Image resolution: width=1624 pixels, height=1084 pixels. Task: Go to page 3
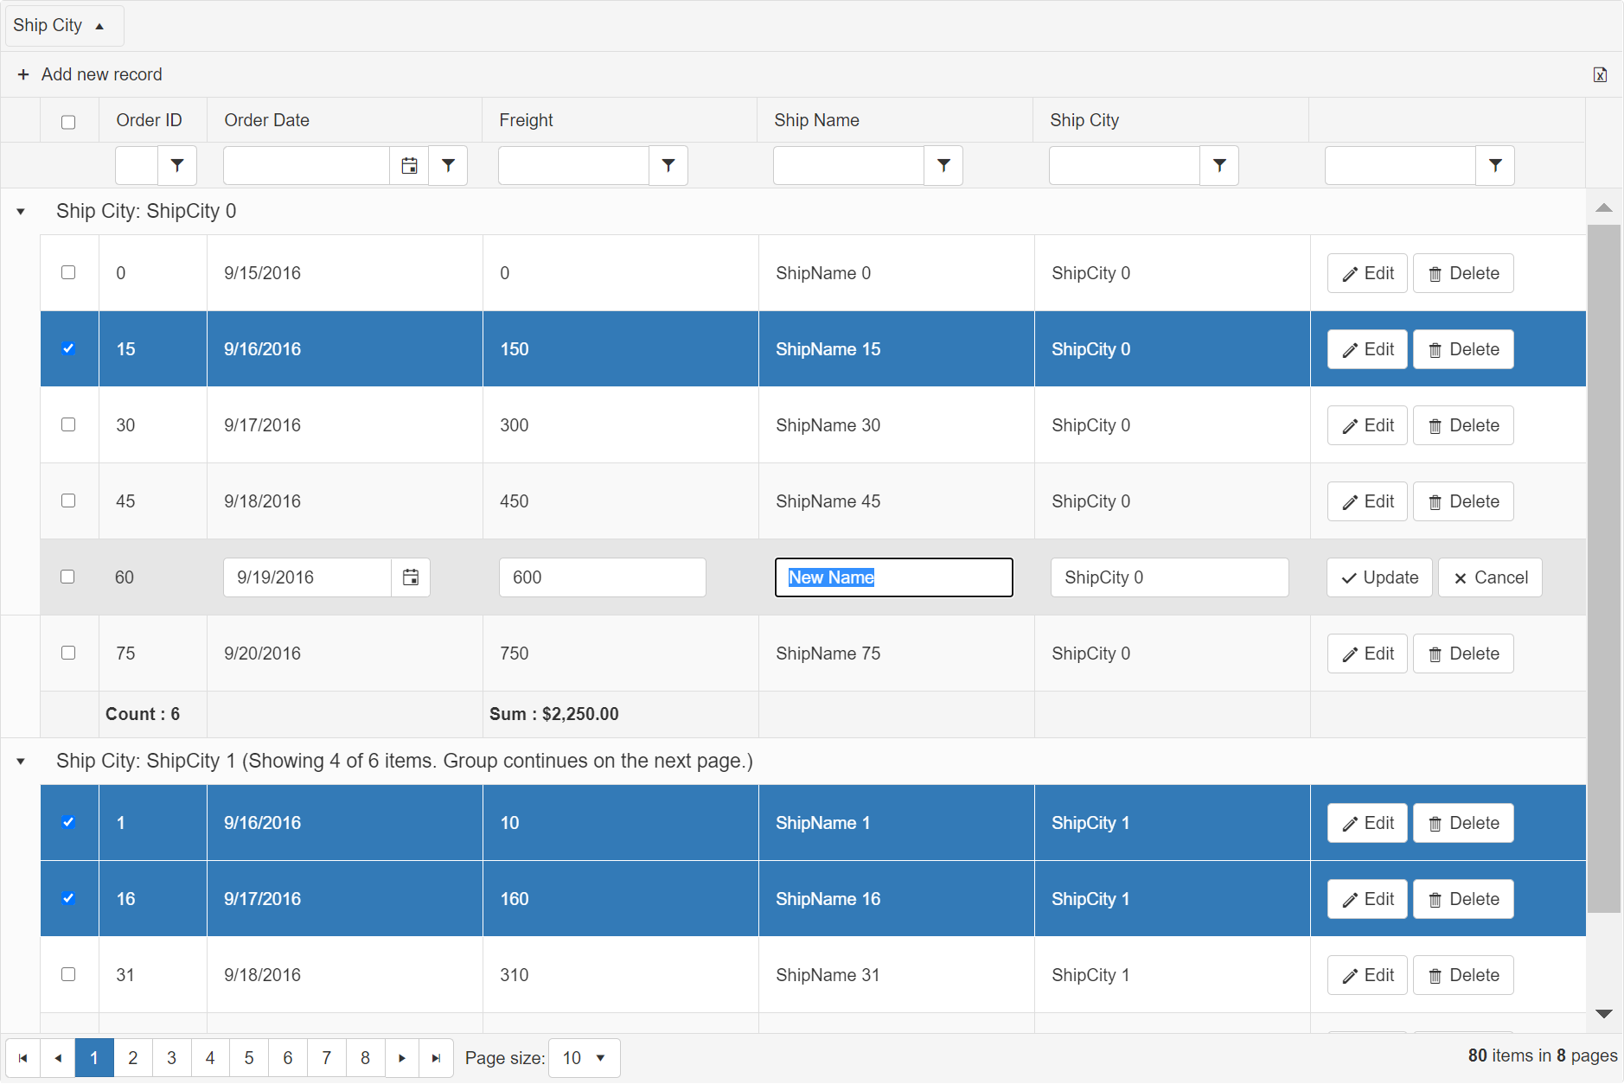(x=172, y=1058)
